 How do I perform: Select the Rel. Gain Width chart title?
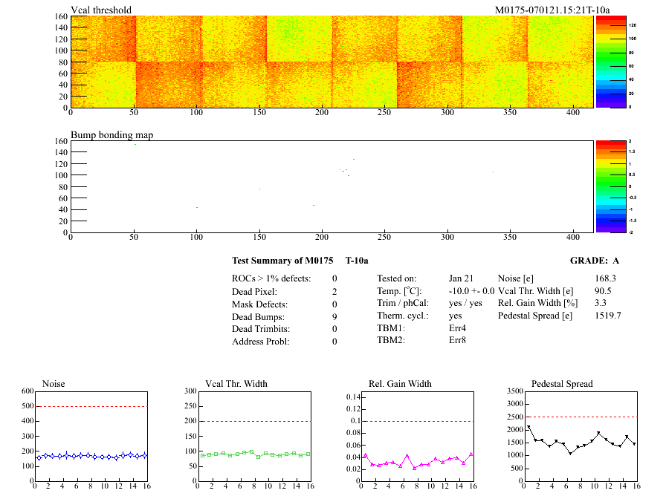click(400, 384)
